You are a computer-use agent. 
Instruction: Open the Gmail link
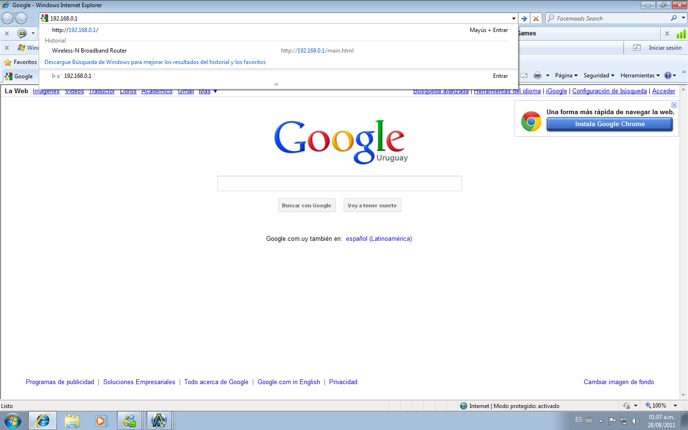186,91
